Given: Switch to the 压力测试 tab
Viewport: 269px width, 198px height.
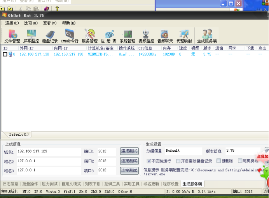Looking at the screenshot, I should click(x=50, y=184).
